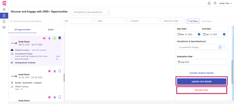Screen dimensions: 234x104
Task: Click Clear filters
Action: click(x=207, y=21)
